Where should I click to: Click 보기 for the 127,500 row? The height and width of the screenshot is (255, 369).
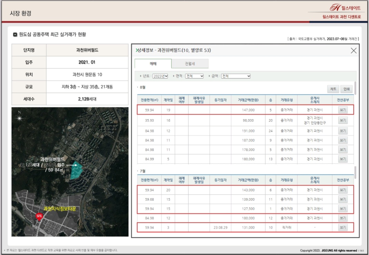click(x=343, y=209)
